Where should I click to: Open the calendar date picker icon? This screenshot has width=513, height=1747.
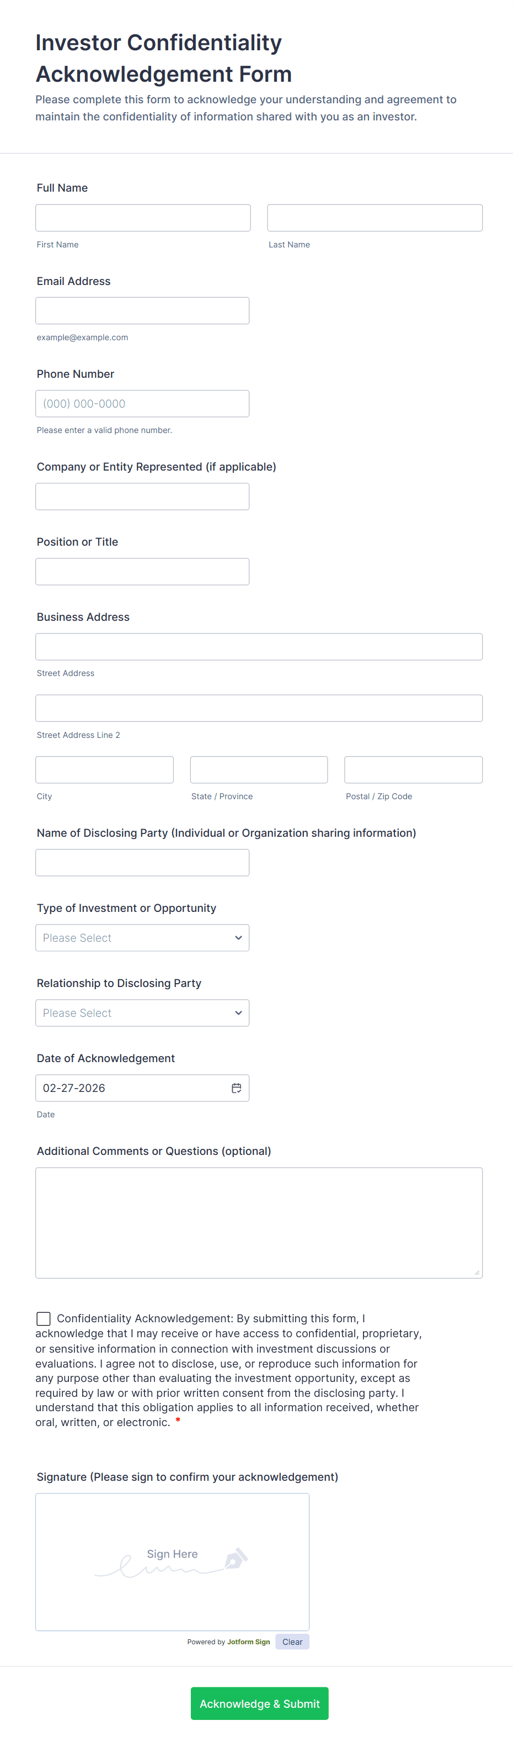point(237,1088)
